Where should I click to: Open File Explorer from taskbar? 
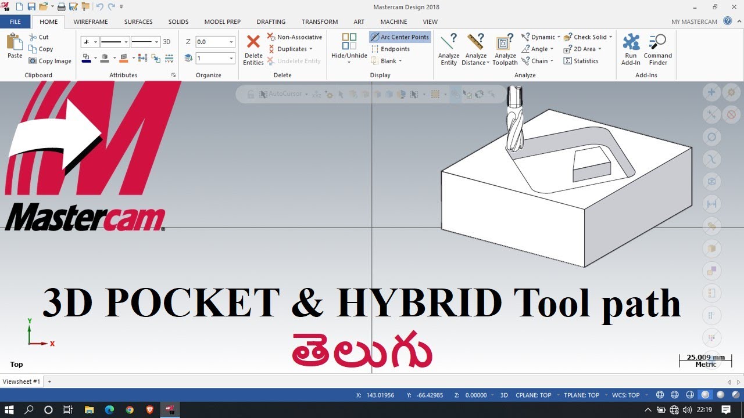point(88,410)
